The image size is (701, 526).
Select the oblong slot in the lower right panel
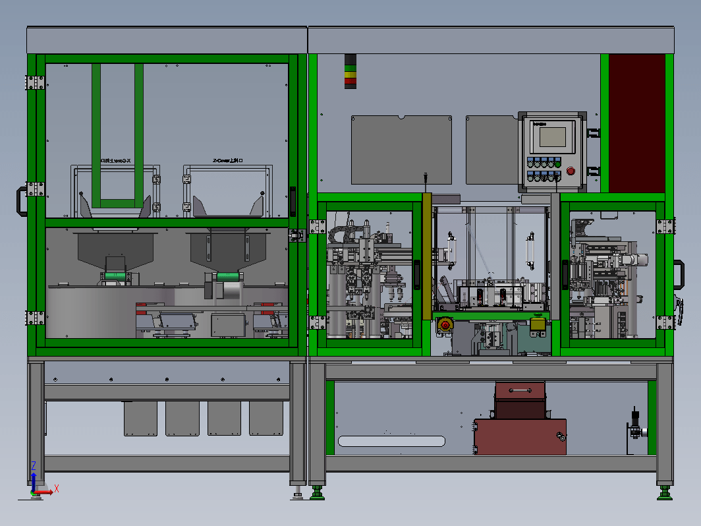click(x=391, y=442)
